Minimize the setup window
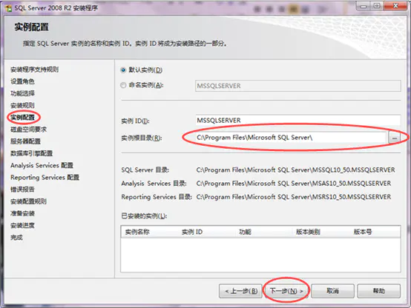The image size is (411, 308). pyautogui.click(x=364, y=6)
